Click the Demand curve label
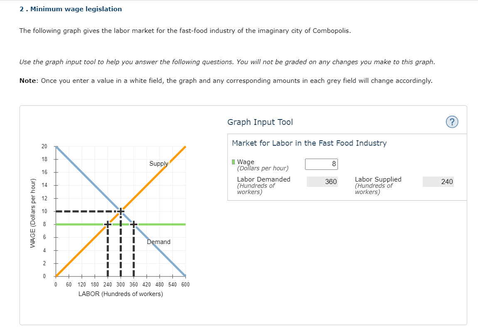478x336 pixels. pos(158,241)
